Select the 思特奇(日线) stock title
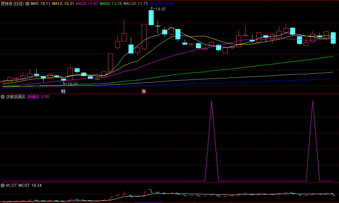Screen dimensions: 339x203 click(x=12, y=4)
